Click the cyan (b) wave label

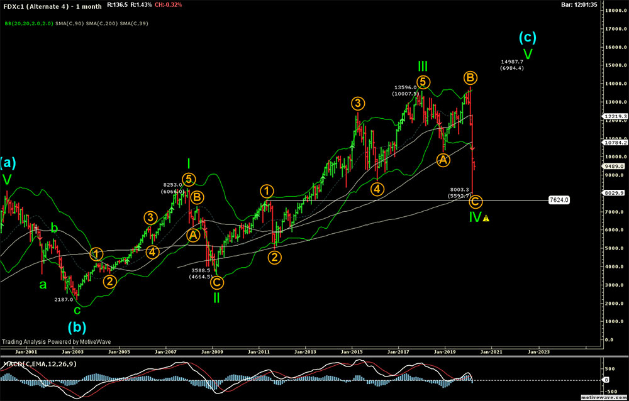pyautogui.click(x=77, y=327)
